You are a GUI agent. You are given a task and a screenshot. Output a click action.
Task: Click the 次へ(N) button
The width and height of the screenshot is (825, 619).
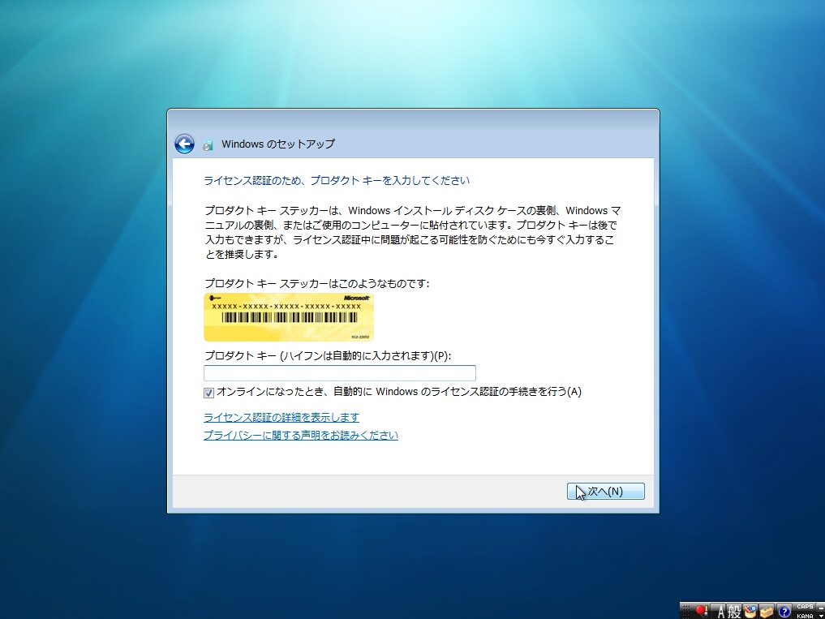(606, 491)
